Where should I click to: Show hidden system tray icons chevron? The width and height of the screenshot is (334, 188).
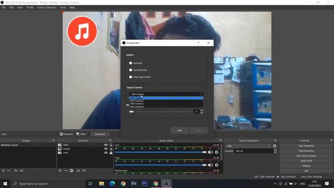click(x=275, y=183)
